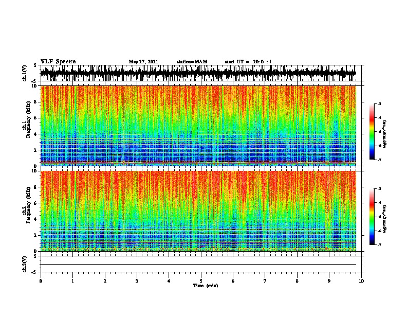Click the "6" kHz tick on ch.1 frequency axis
Screen dimensions: 407x315
tap(35, 118)
